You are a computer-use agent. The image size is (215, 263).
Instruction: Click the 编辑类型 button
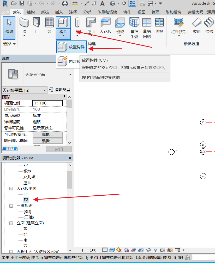(60, 90)
